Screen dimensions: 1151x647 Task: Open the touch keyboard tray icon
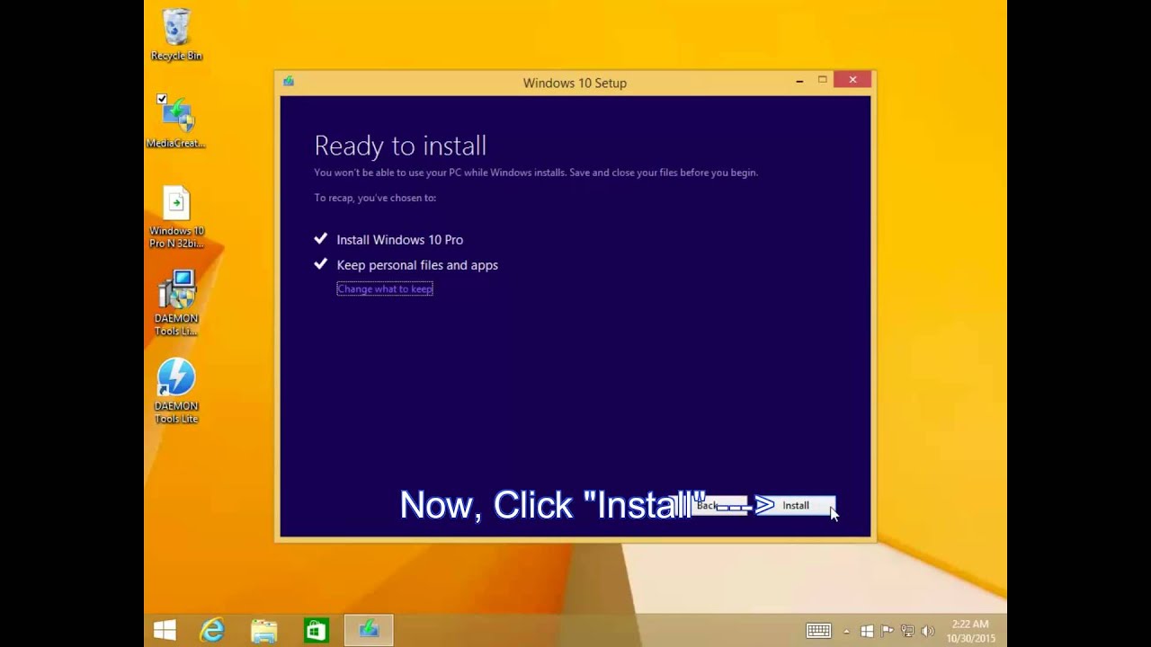pyautogui.click(x=818, y=631)
